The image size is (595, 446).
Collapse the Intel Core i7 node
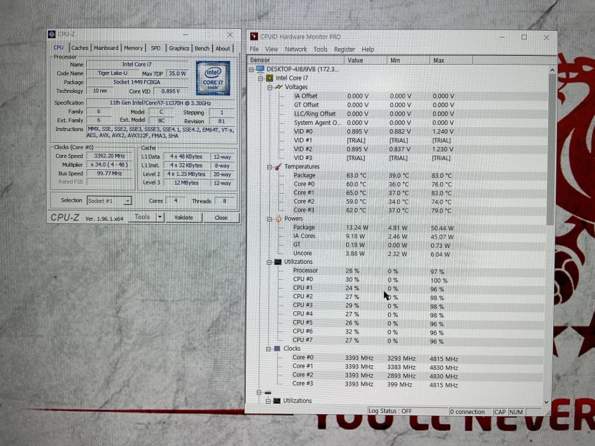point(261,79)
